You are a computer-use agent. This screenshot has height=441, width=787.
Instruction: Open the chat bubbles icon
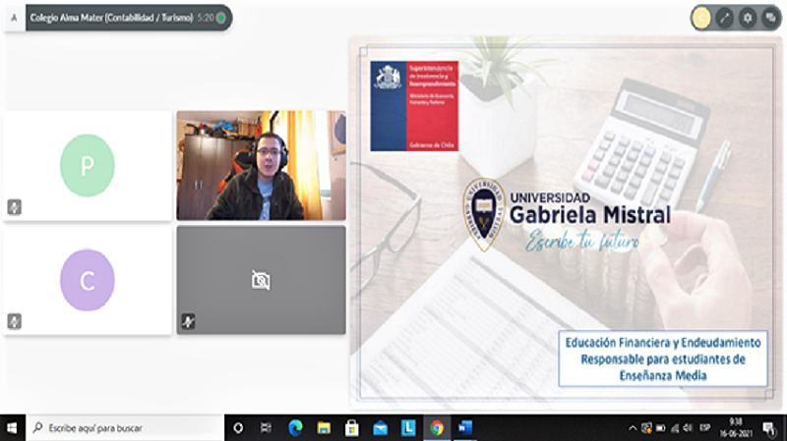pos(770,18)
